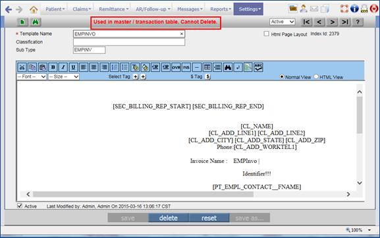Open editor find with binoculars icon
Viewport: 380px width, 238px height.
coord(228,67)
